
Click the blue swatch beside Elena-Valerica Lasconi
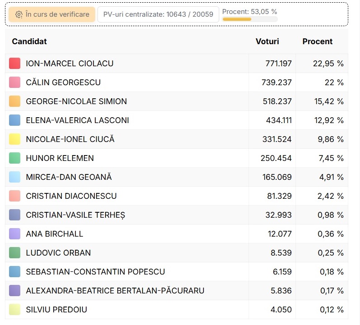(x=15, y=120)
